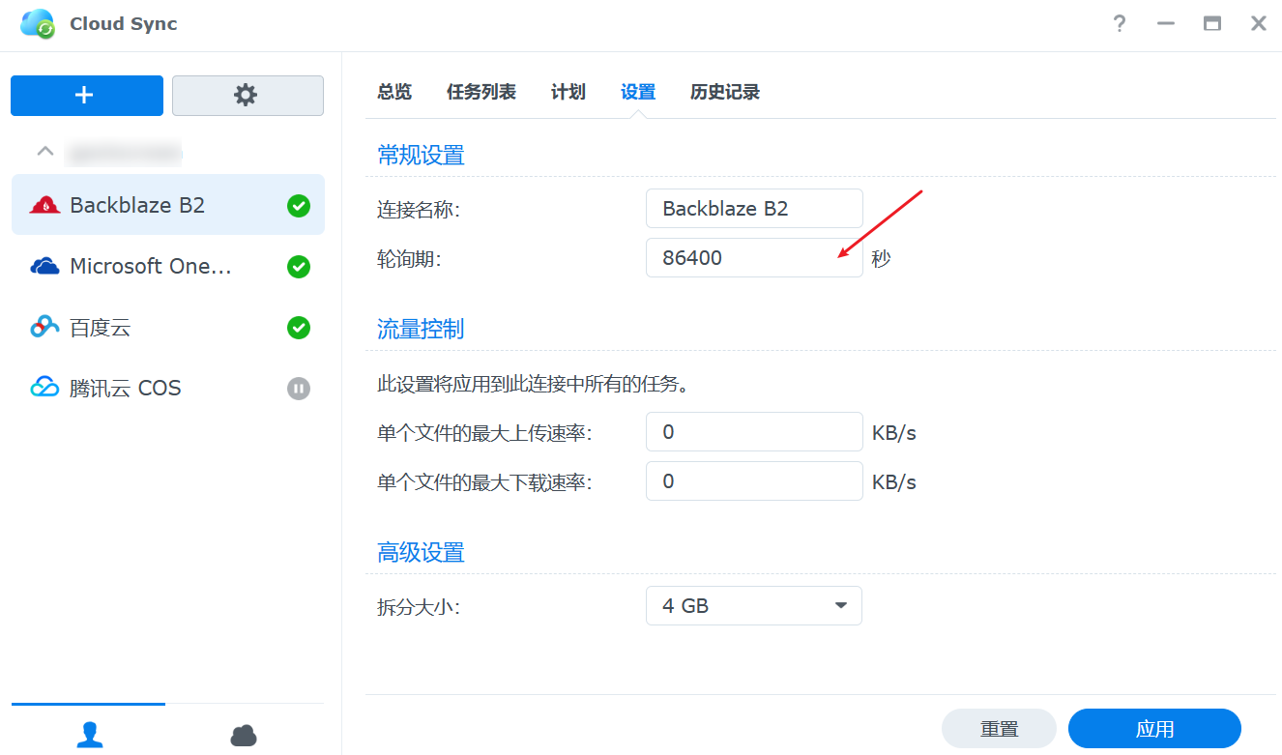
Task: Click the 应用 button
Action: click(1153, 729)
